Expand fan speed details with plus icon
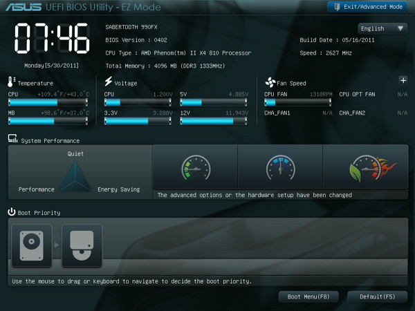The height and width of the screenshot is (311, 415). point(403,80)
